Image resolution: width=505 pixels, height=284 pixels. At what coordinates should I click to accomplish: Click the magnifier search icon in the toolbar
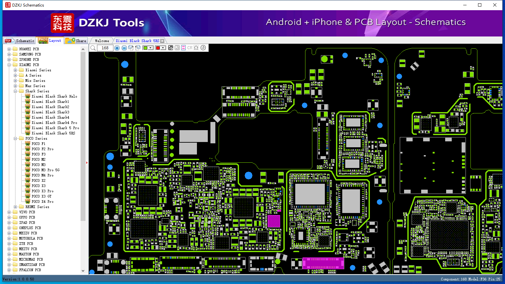coord(93,48)
